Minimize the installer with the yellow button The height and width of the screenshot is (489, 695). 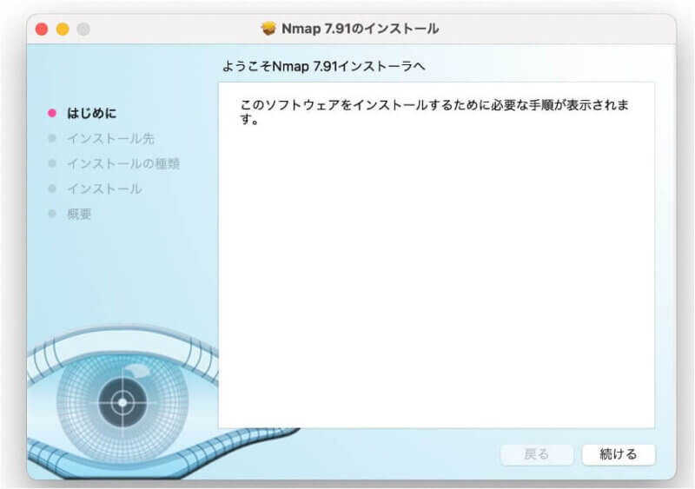pyautogui.click(x=63, y=30)
